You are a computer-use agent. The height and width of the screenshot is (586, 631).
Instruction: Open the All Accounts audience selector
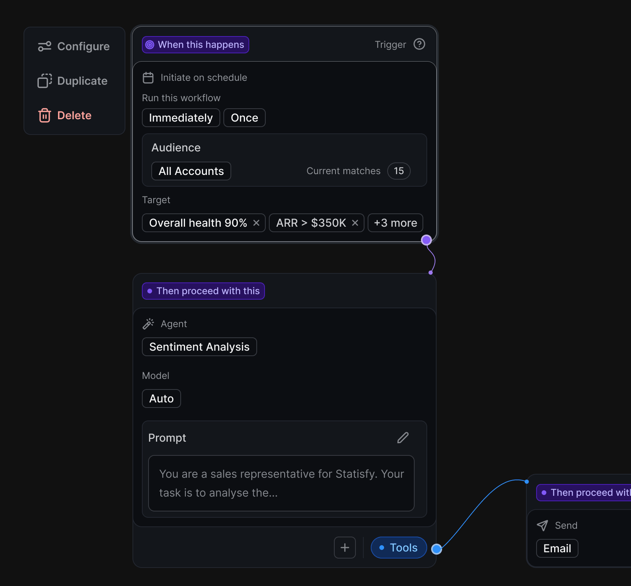[x=191, y=171]
